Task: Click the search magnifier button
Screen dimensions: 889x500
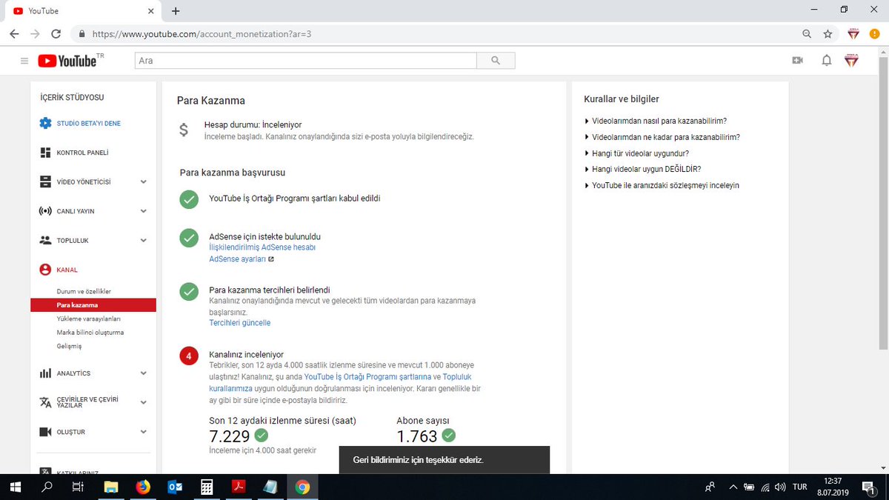Action: coord(496,61)
